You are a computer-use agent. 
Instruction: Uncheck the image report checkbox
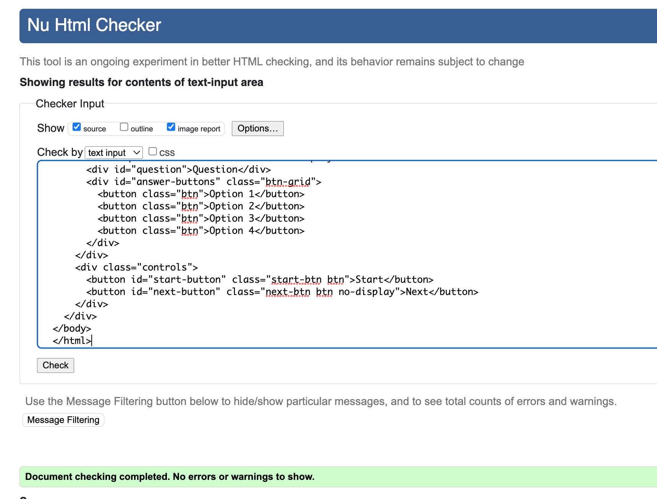pyautogui.click(x=171, y=127)
